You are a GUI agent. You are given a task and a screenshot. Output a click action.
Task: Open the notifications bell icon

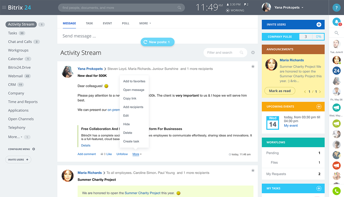coord(336,22)
